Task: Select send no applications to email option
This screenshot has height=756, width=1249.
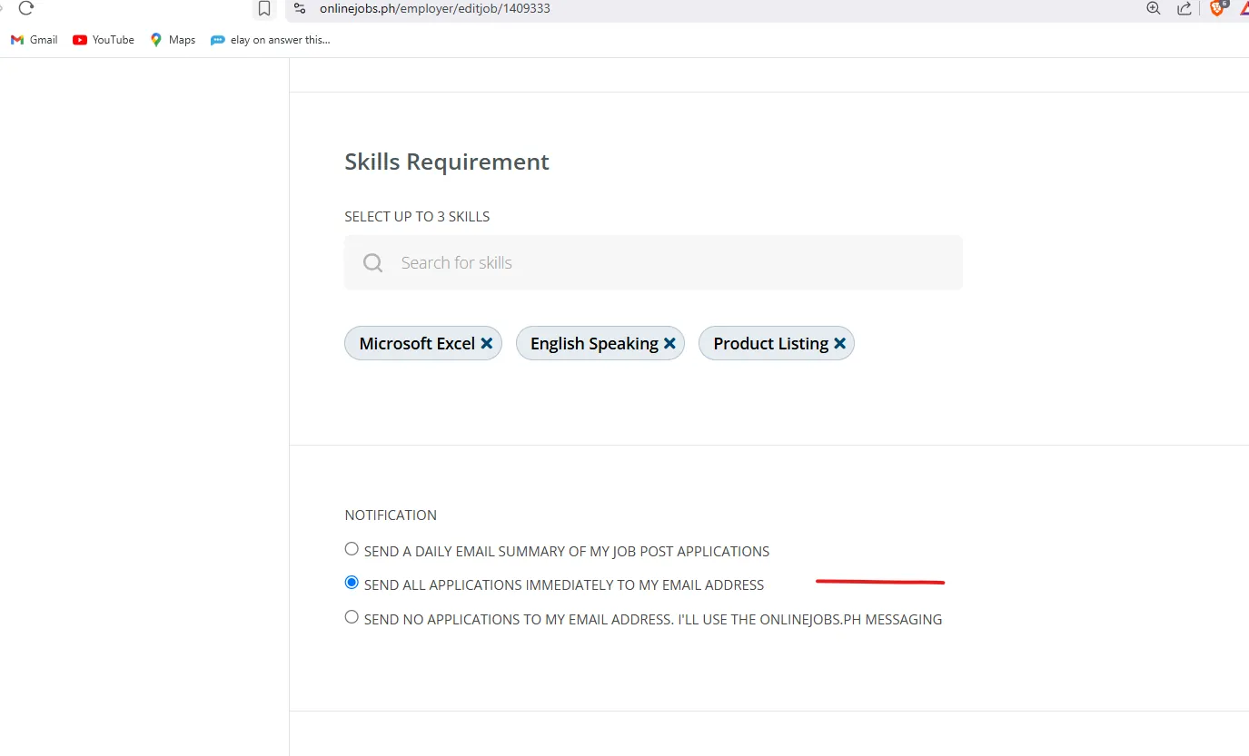Action: point(352,617)
